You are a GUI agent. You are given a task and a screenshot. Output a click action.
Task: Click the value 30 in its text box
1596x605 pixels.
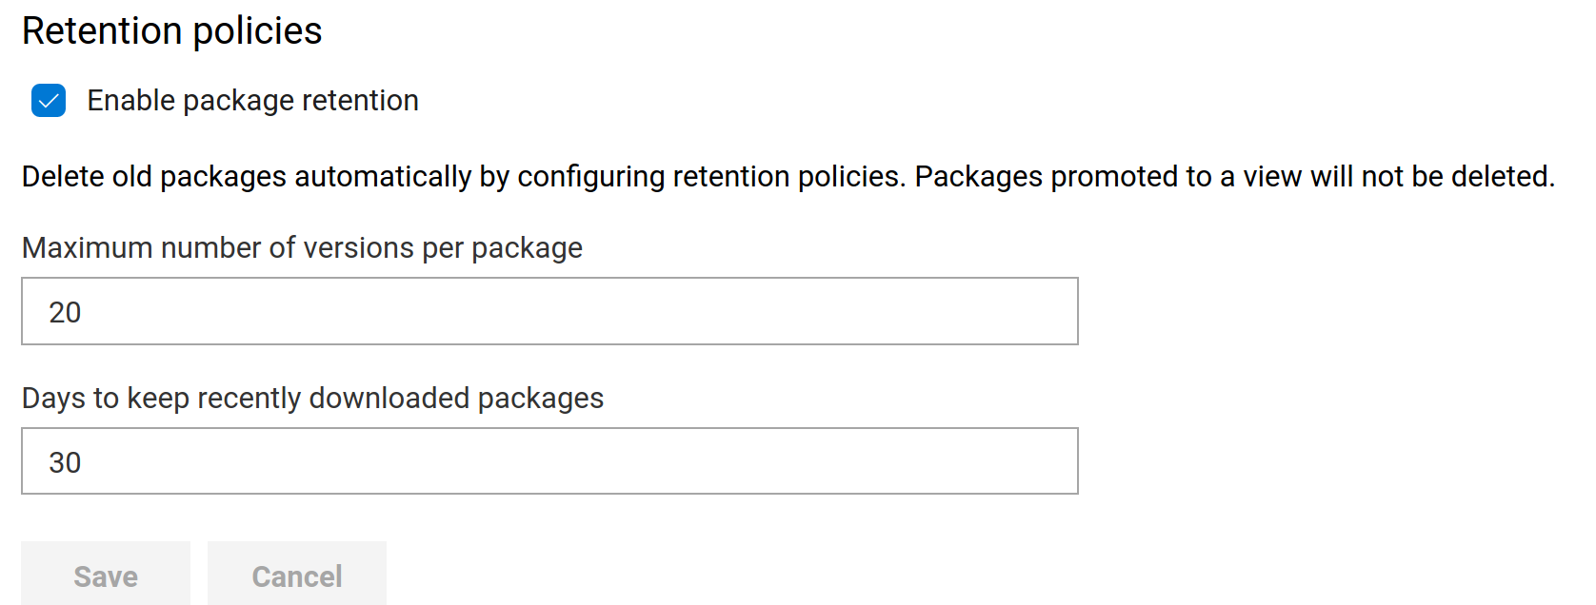(x=65, y=462)
